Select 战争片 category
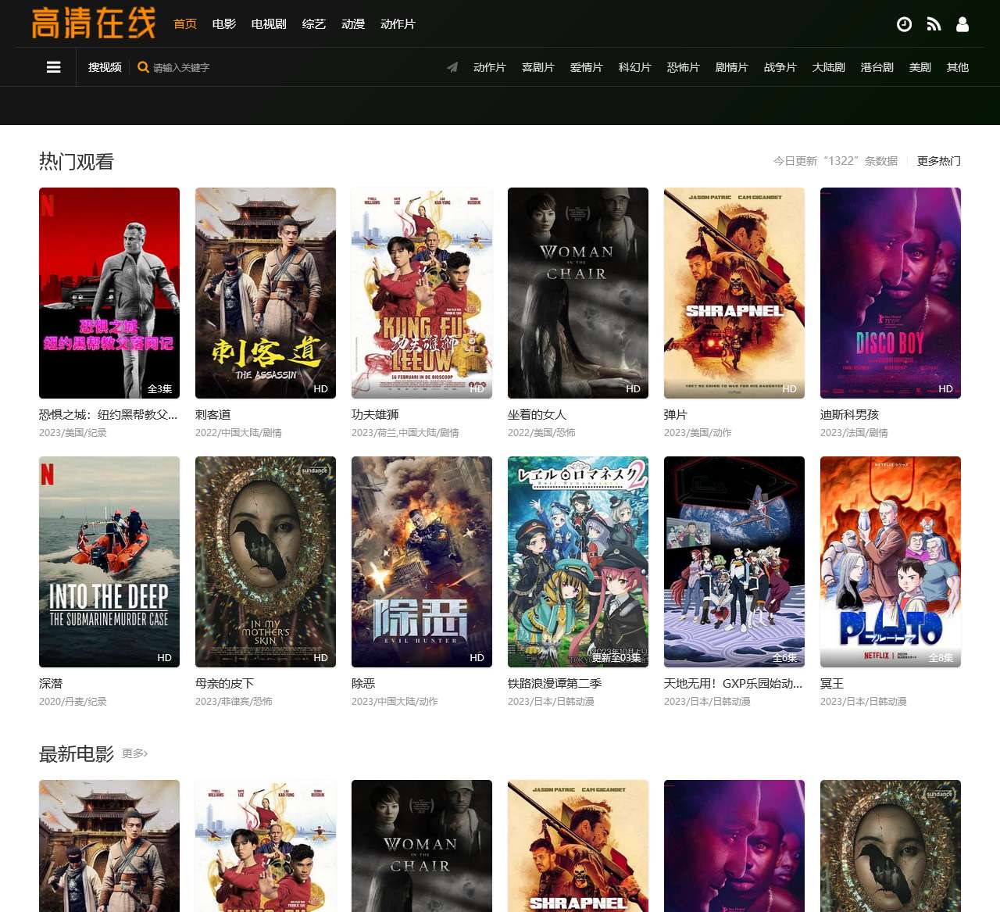 click(x=780, y=67)
